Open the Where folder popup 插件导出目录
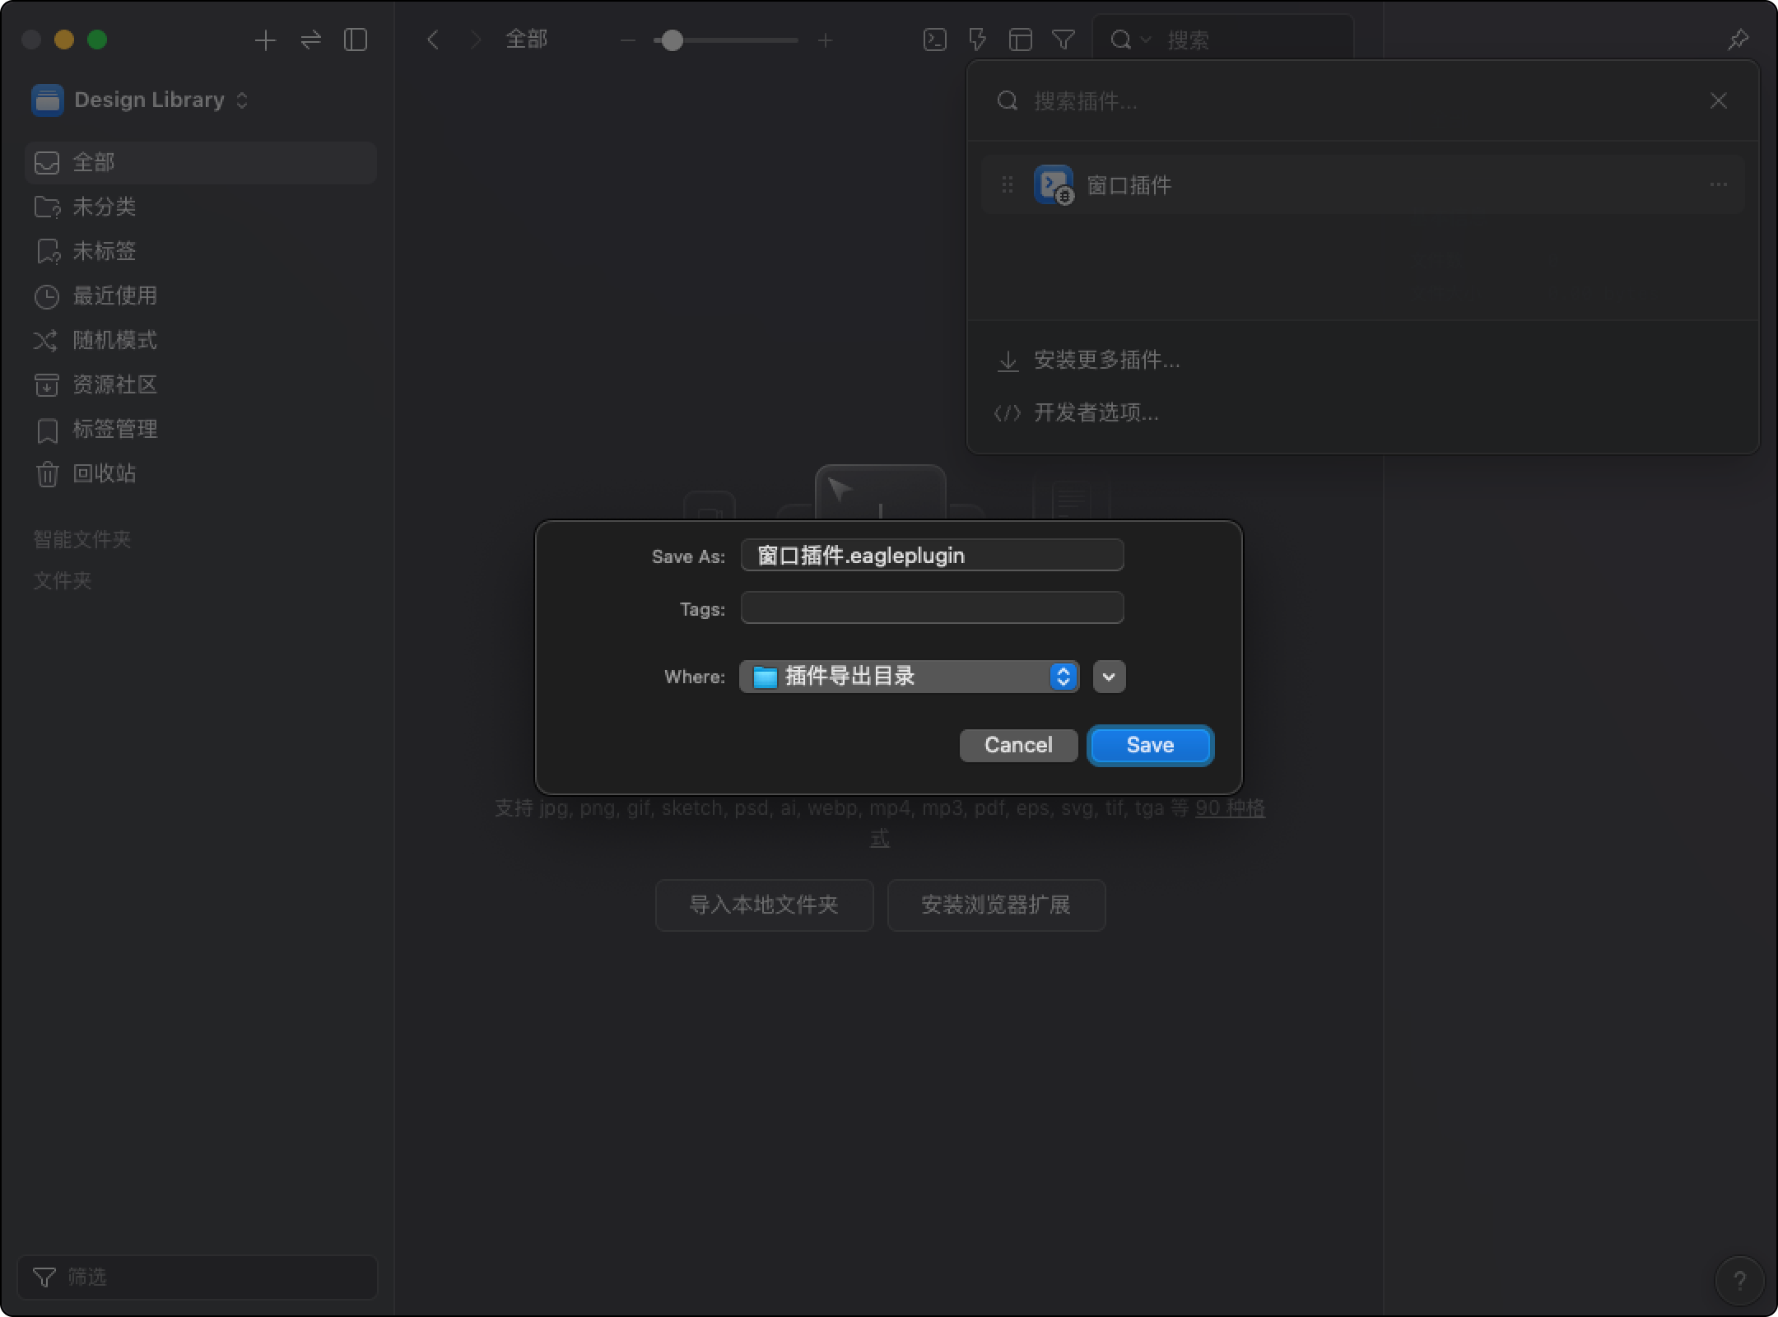 [909, 677]
